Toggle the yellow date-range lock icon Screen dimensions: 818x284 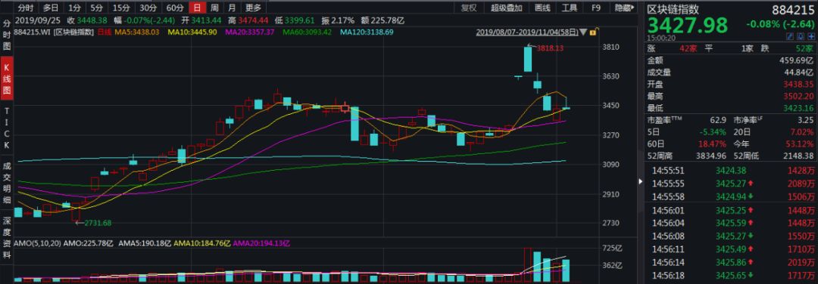[593, 32]
